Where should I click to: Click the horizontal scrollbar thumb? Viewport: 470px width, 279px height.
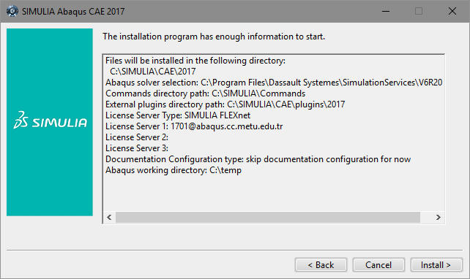(x=268, y=218)
